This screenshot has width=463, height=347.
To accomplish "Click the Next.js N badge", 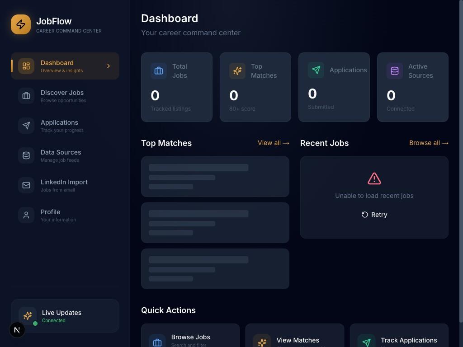I will click(17, 330).
